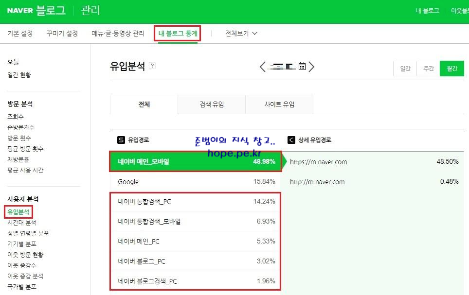
Task: Open 조회수 in sidebar
Action: [16, 117]
